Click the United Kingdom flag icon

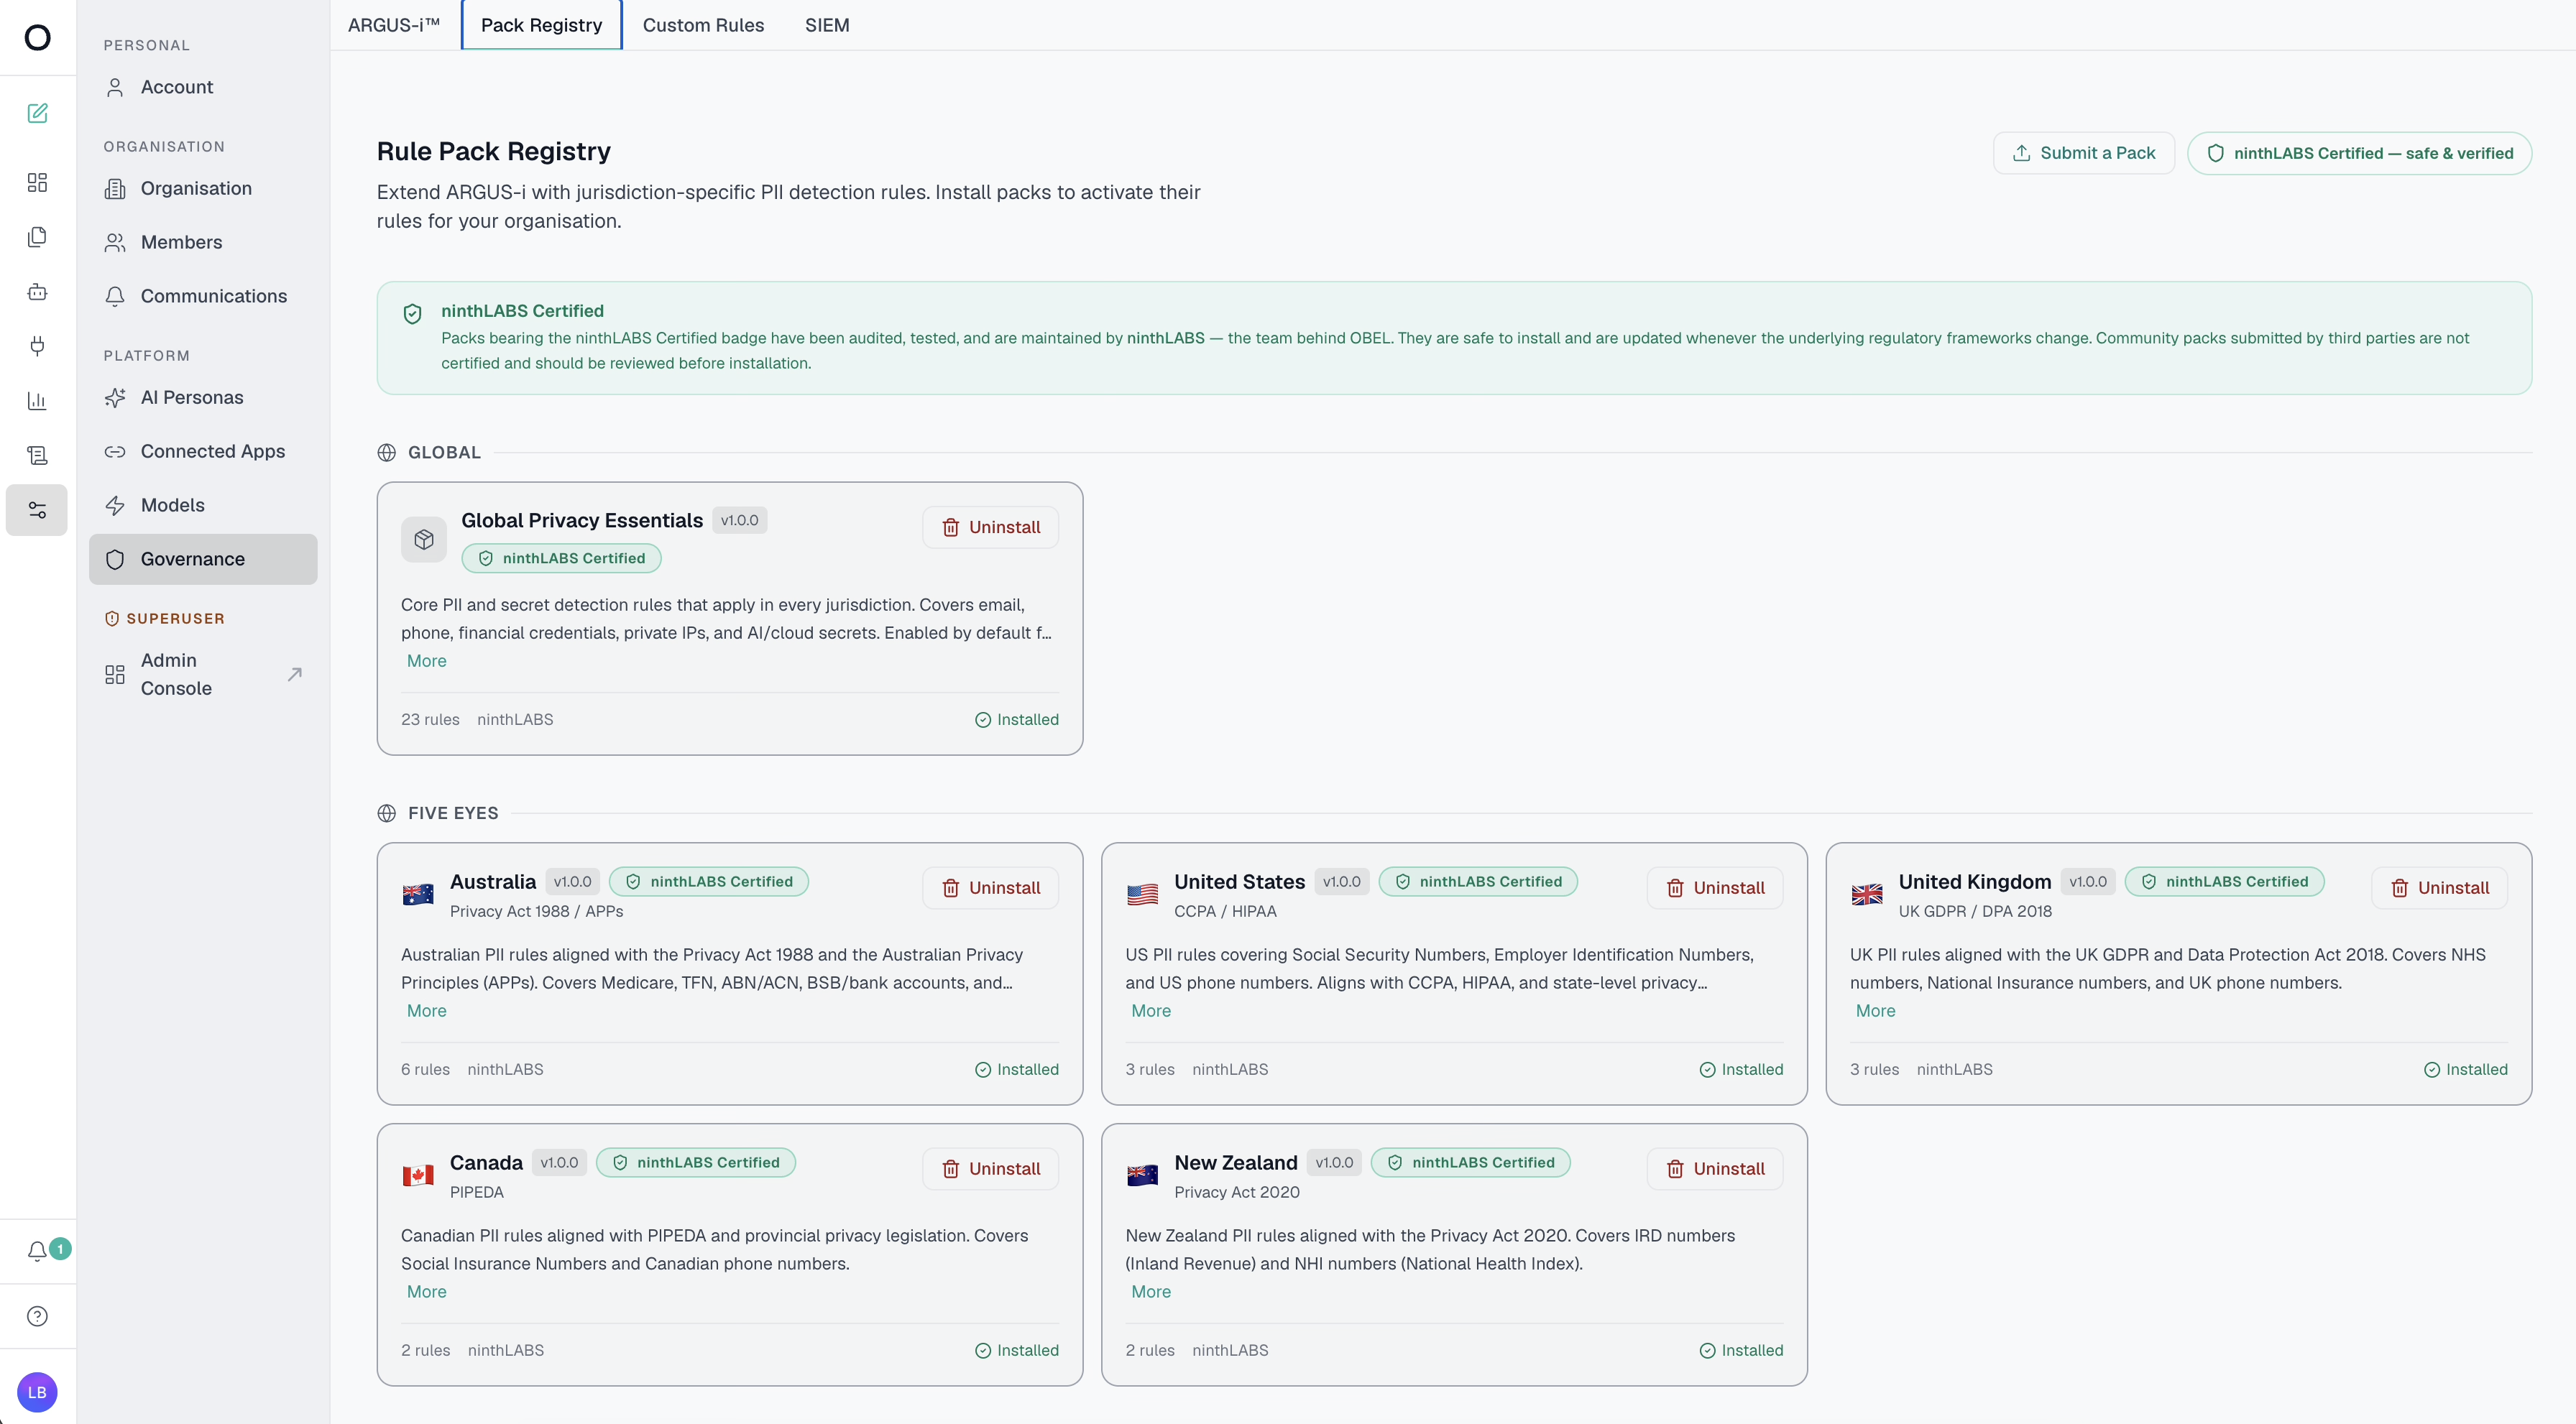tap(1866, 893)
